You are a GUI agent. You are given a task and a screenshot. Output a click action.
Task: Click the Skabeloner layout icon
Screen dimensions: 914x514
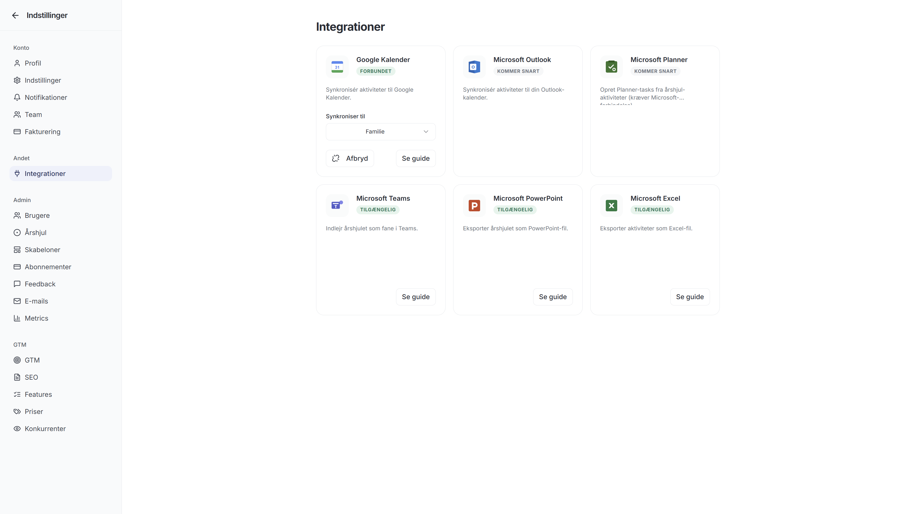(x=17, y=250)
